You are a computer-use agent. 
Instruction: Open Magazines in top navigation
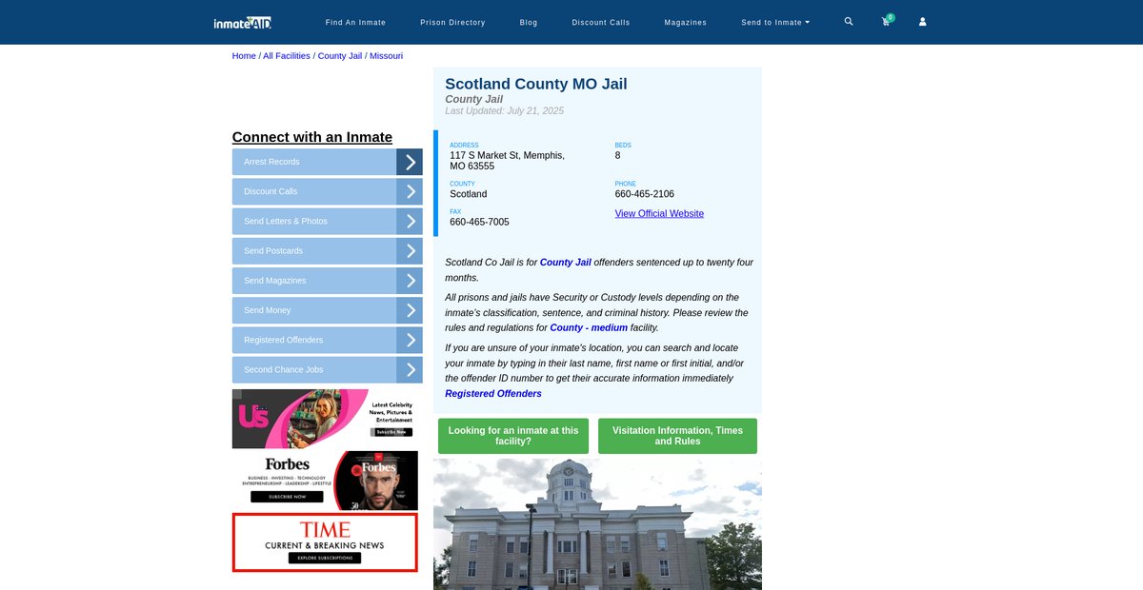tap(686, 22)
